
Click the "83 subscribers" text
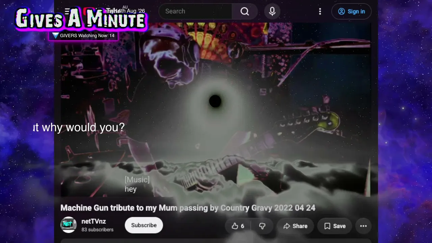click(x=97, y=230)
